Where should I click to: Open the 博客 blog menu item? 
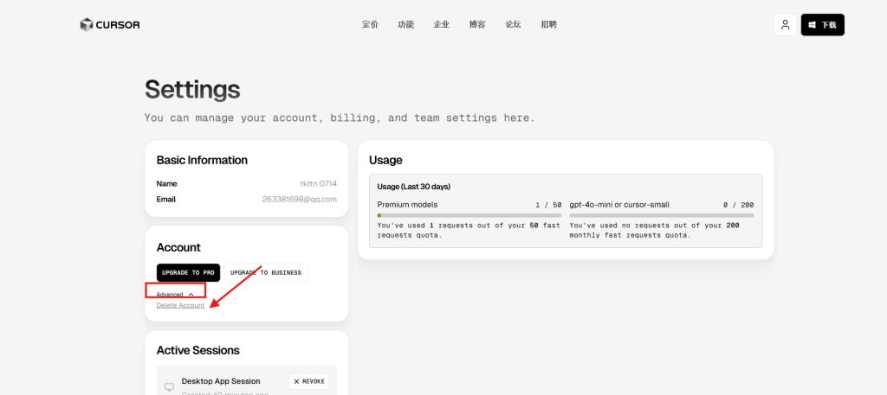point(477,25)
